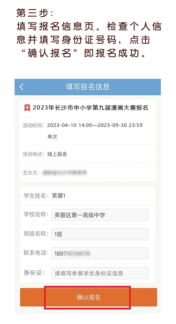Click the 活动地点 label
Screen dimensions: 176x324
(33, 154)
